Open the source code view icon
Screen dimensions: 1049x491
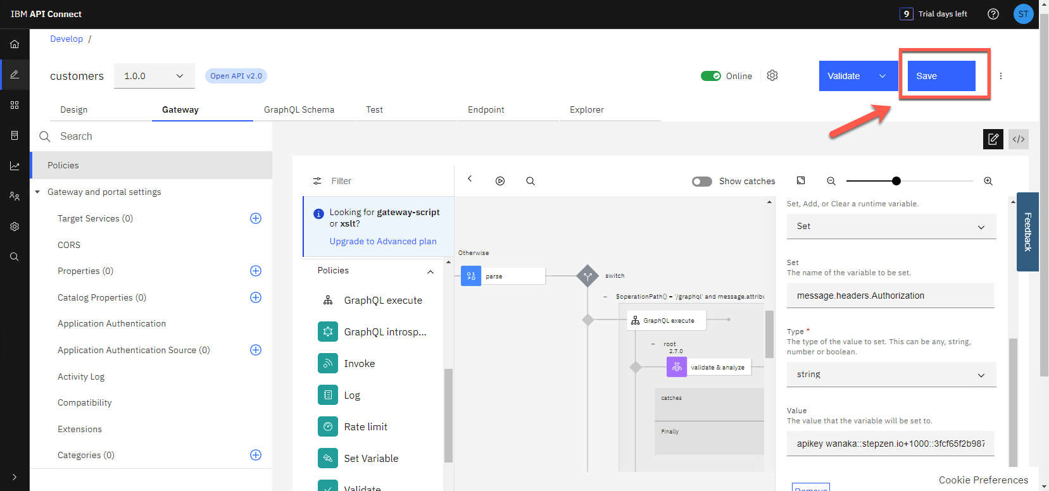coord(1019,139)
